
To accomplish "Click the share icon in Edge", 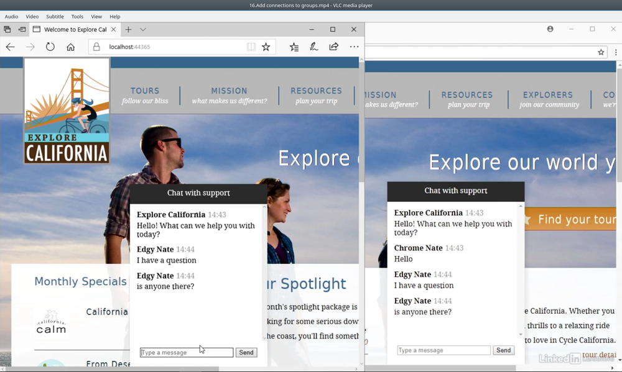I will tap(333, 47).
